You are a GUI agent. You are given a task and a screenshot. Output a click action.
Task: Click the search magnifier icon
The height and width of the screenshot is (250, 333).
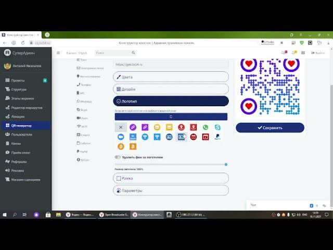pos(133,53)
